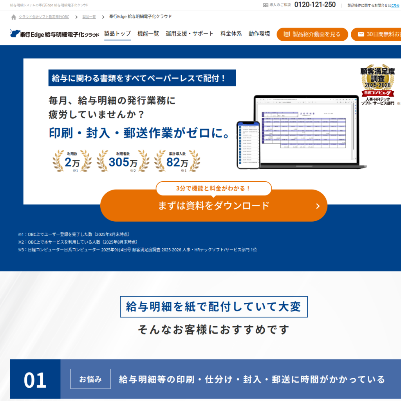Select 製品トップ navigation tab

tap(117, 34)
